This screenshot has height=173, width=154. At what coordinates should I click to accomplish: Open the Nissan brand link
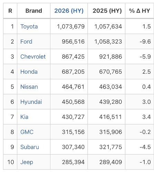pos(29,87)
